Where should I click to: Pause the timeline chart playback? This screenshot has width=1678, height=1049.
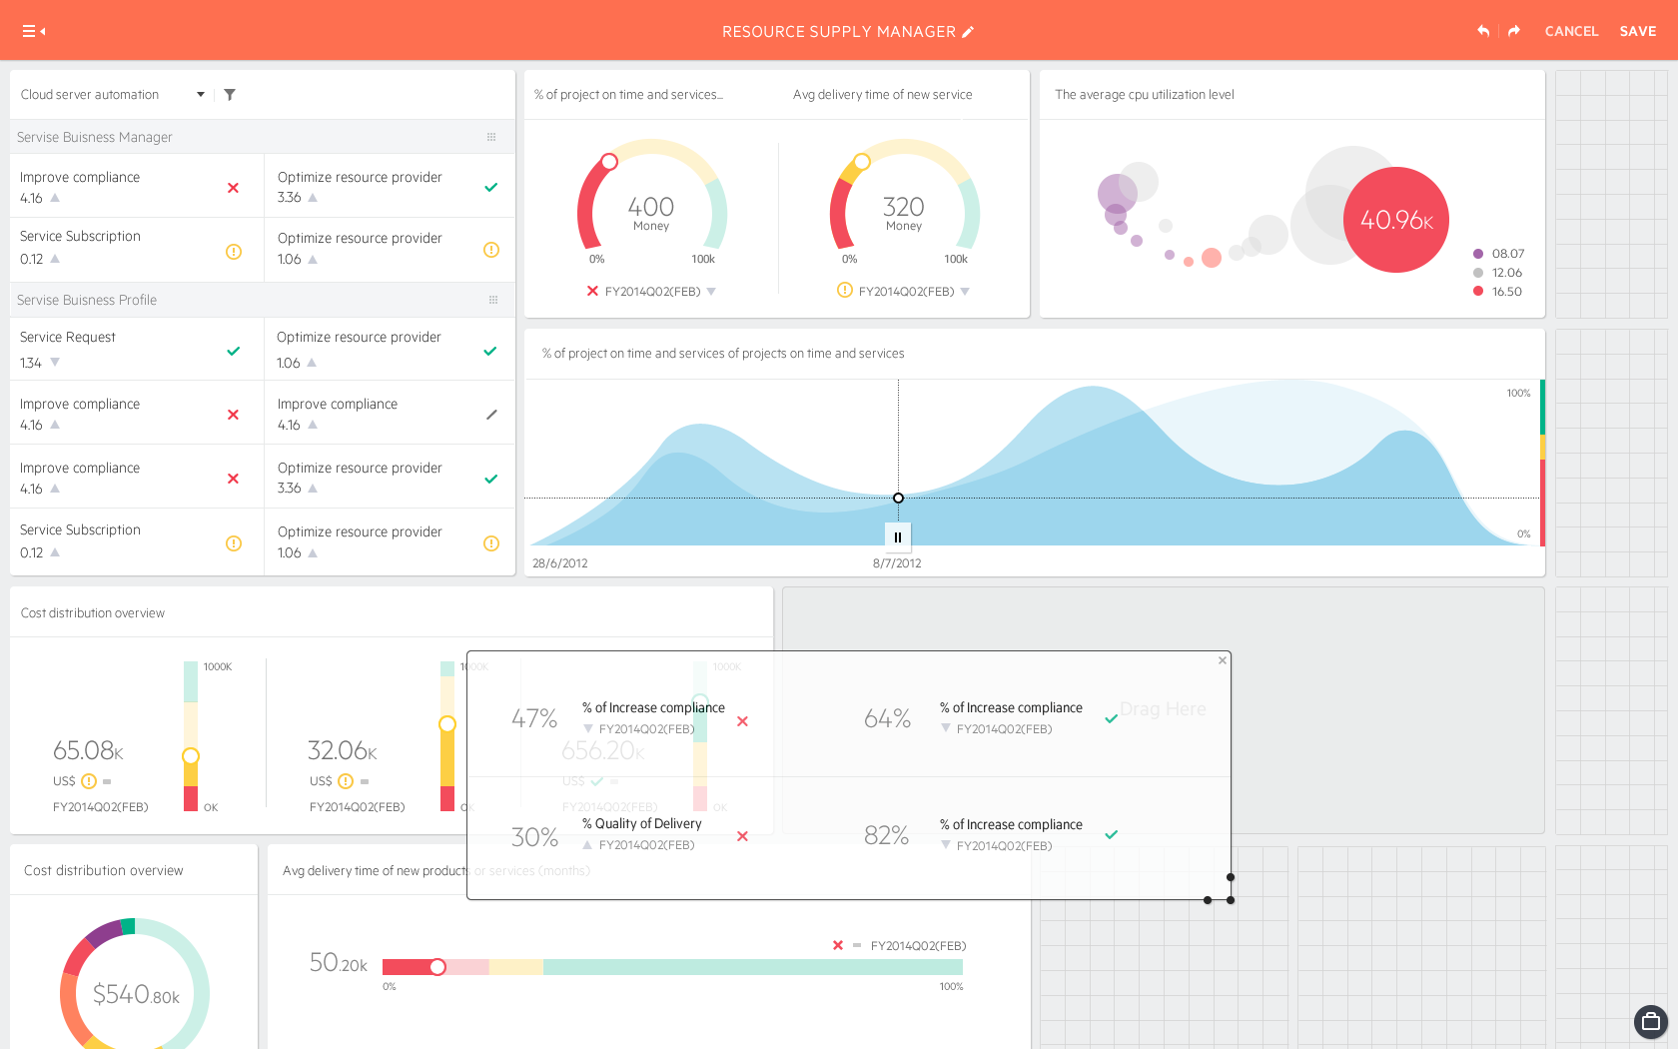click(897, 537)
